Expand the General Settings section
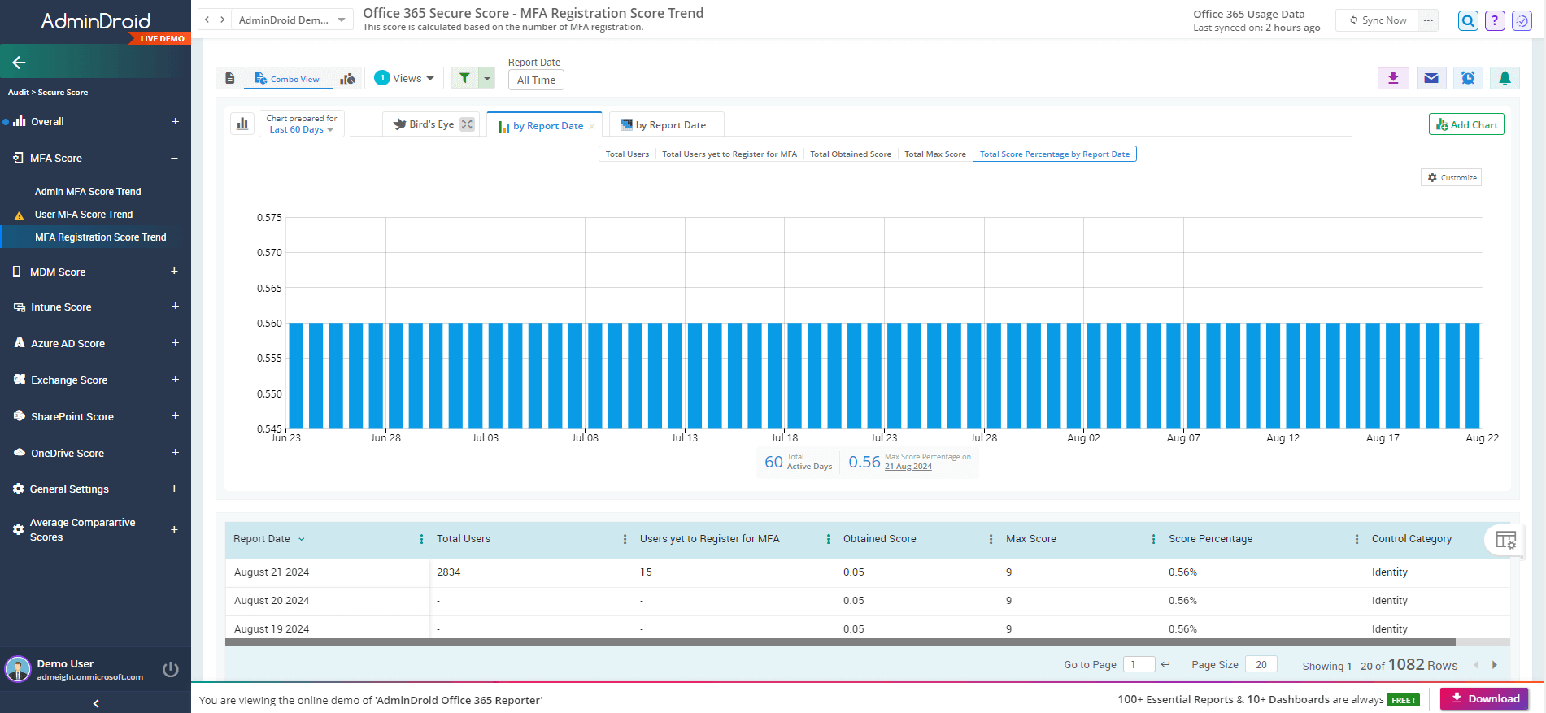Image resolution: width=1546 pixels, height=713 pixels. coord(174,489)
